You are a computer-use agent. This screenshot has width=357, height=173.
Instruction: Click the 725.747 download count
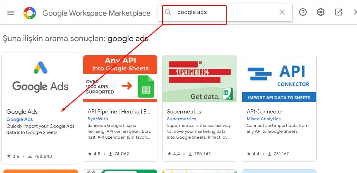click(x=199, y=154)
